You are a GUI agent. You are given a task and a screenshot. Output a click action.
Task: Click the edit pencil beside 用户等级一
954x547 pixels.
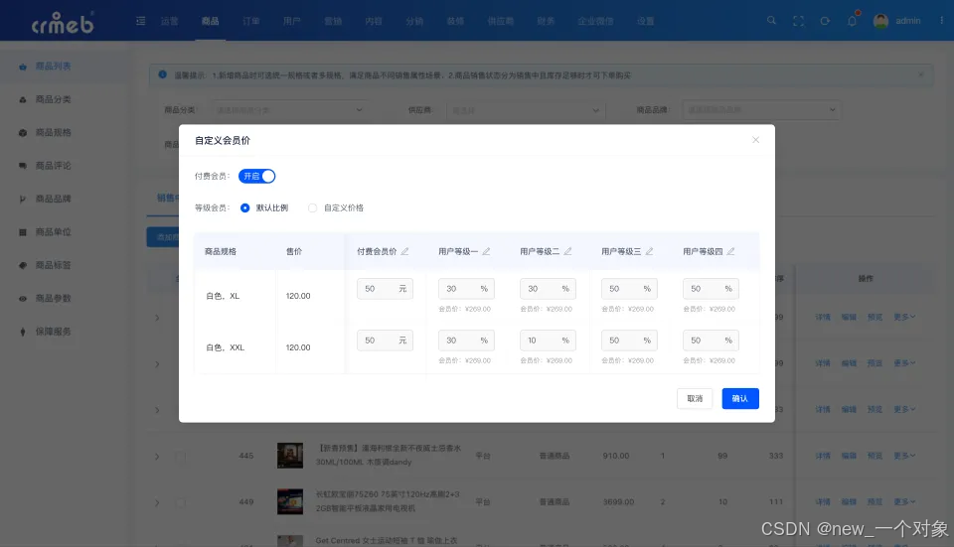(486, 251)
